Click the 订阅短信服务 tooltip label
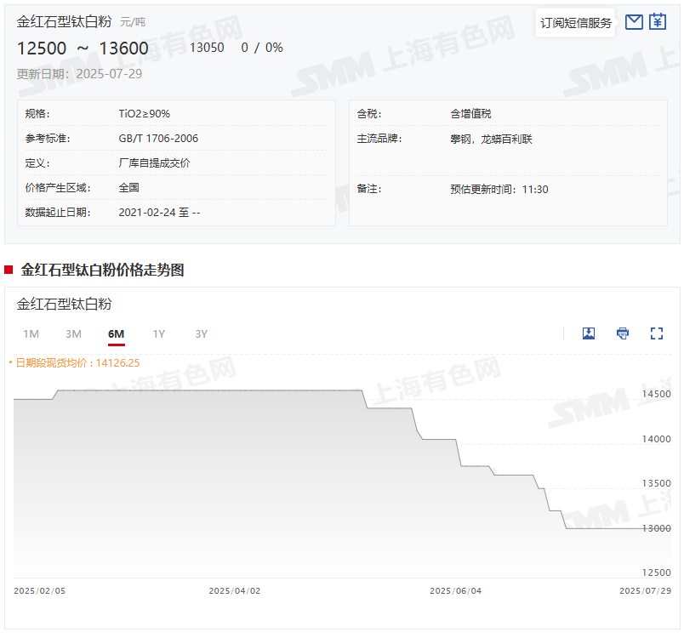The image size is (684, 638). [576, 23]
